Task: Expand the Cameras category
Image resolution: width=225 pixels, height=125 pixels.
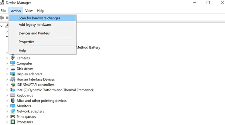Action: click(7, 58)
